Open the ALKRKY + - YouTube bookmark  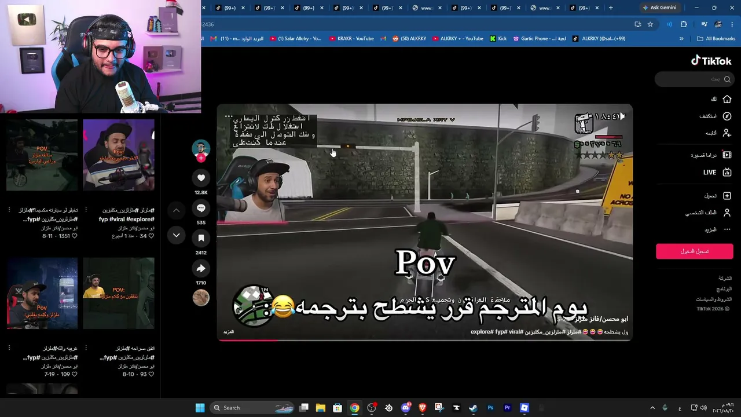coord(457,39)
